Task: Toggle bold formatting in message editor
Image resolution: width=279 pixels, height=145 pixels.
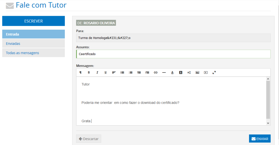Action: 89,72
